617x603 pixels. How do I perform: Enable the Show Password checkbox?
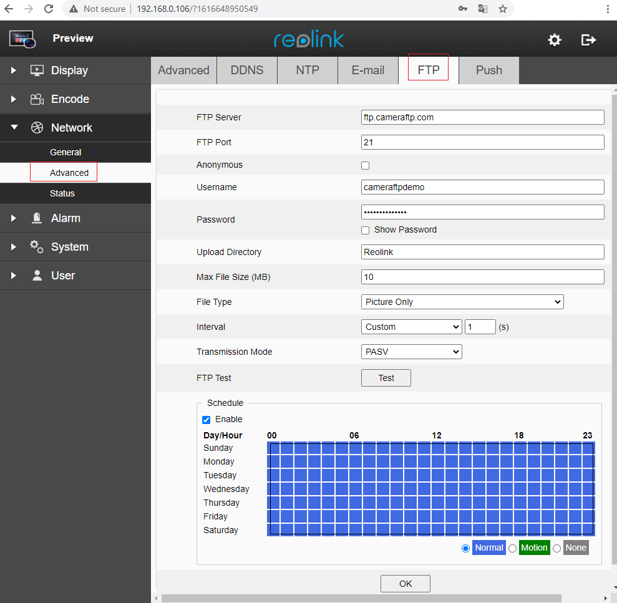[366, 230]
